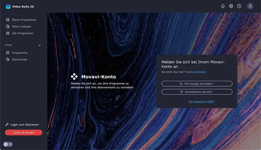This screenshot has width=261, height=150.
Task: Click the red Suite 26 kaufen button
Action: 24,133
